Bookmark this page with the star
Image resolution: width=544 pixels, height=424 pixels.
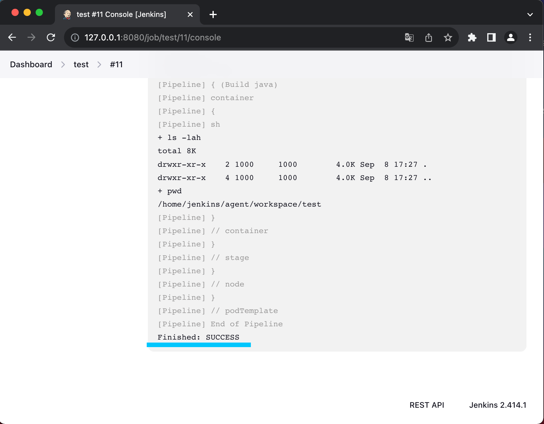click(448, 37)
